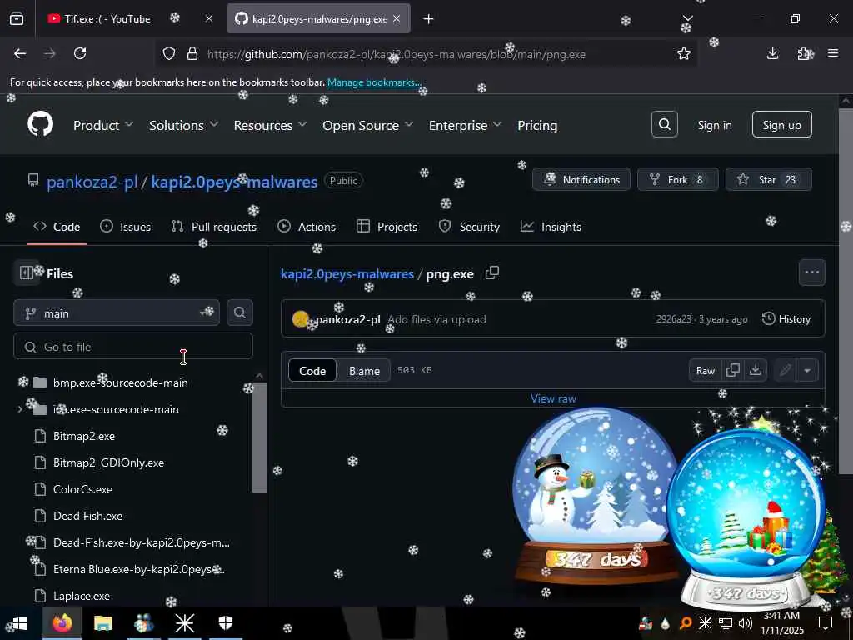Click Firefox back arrow

20,53
